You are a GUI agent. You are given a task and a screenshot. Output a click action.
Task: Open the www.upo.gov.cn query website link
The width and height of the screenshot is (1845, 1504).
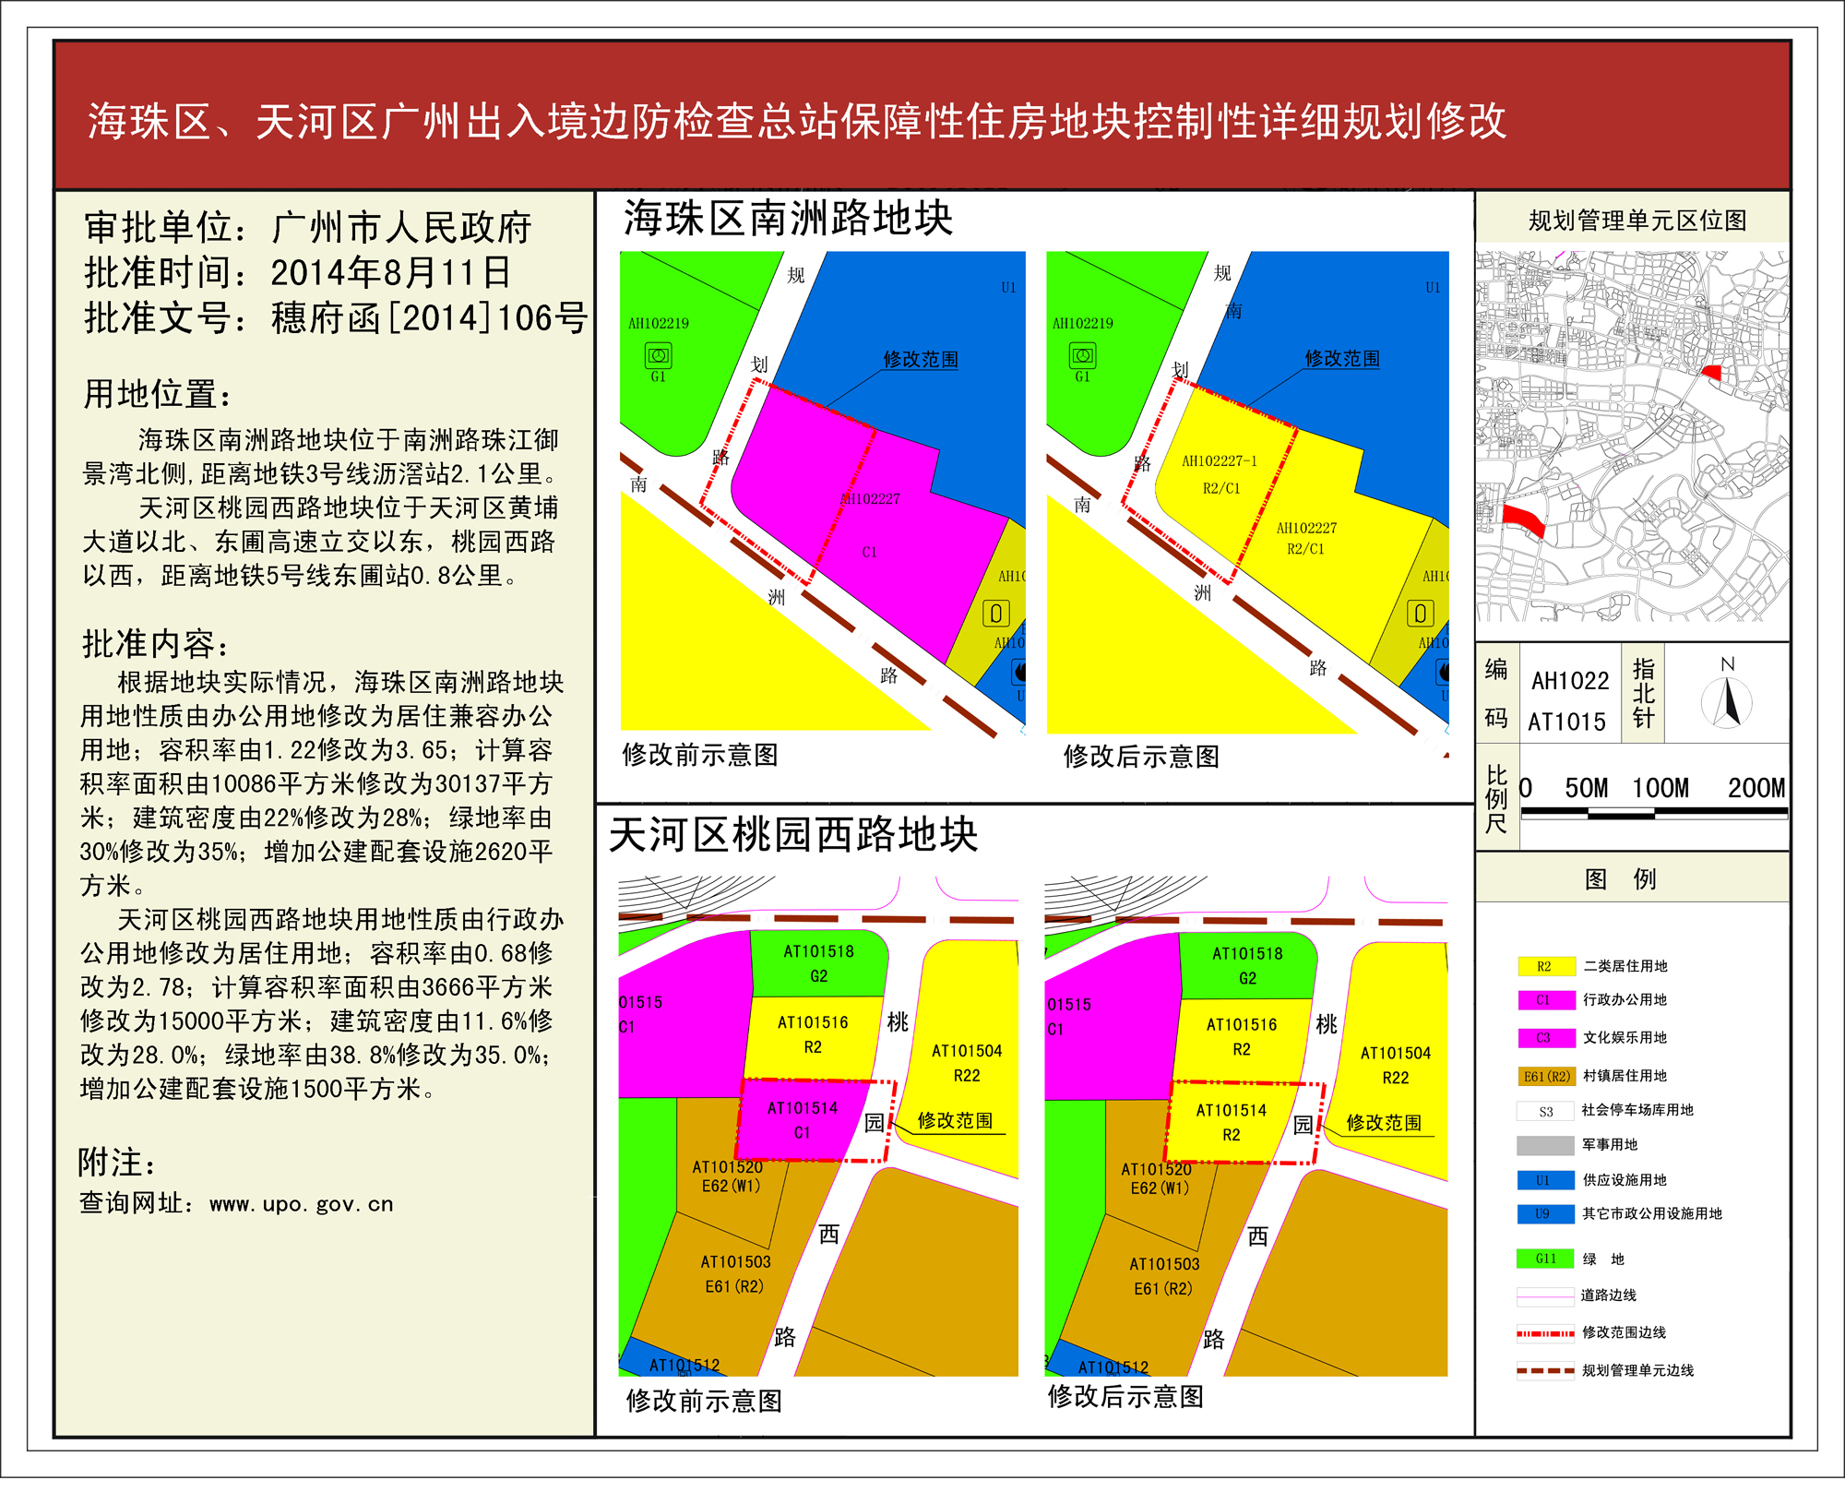tap(302, 1204)
